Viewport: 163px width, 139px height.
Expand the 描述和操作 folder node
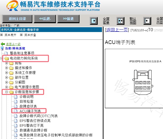pyautogui.click(x=6, y=68)
